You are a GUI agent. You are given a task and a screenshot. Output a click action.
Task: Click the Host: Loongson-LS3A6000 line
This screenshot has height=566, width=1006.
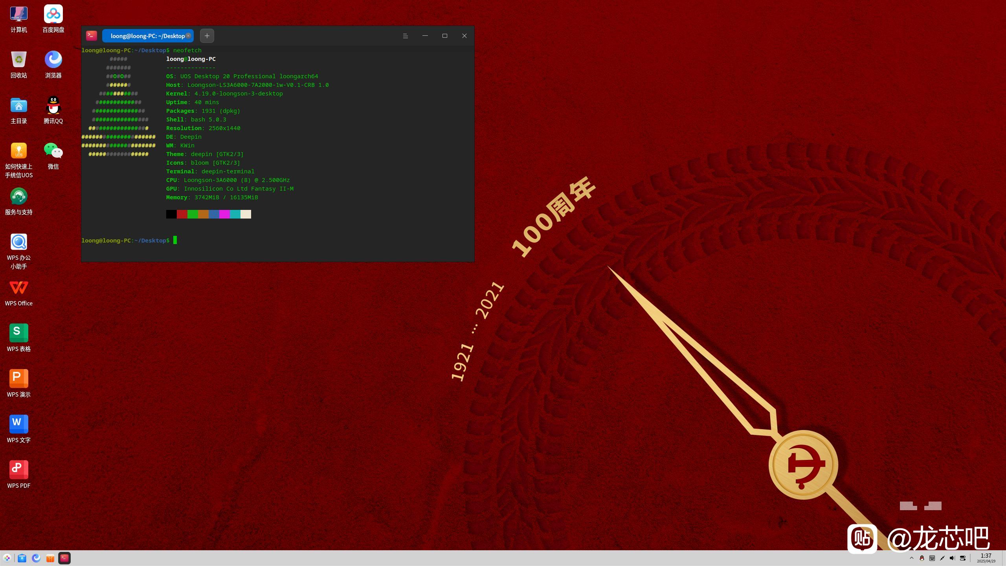point(248,85)
